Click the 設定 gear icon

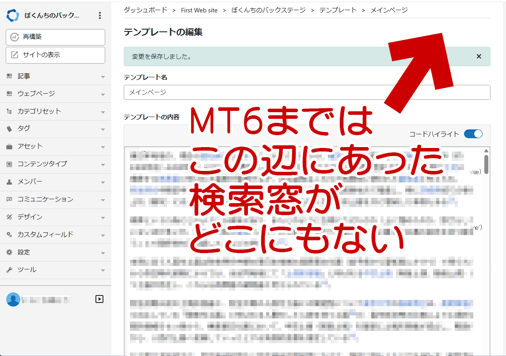pyautogui.click(x=9, y=252)
